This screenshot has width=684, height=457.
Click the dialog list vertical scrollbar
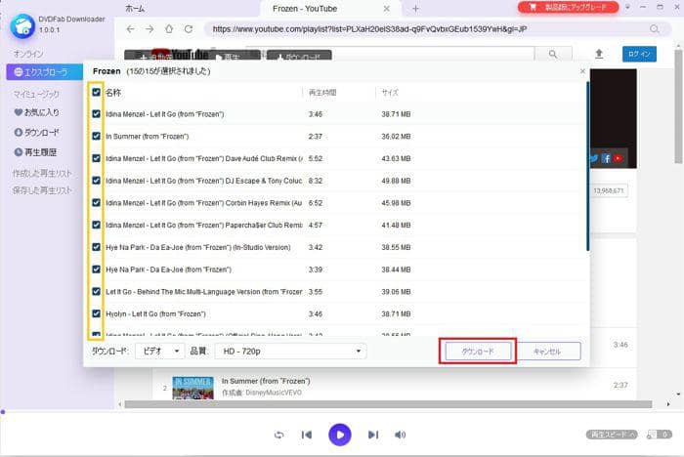point(588,166)
